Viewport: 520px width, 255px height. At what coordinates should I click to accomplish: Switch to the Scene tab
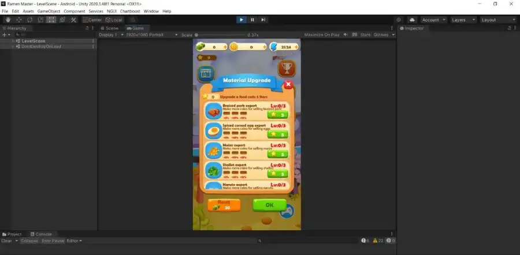[x=109, y=28]
